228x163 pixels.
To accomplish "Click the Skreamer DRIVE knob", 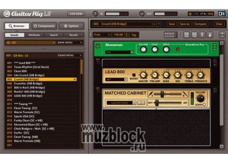I will click(x=166, y=50).
